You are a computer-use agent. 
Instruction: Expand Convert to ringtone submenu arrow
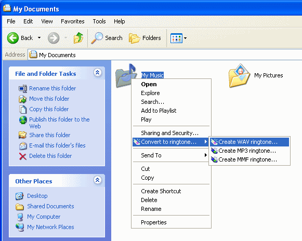[x=206, y=142]
